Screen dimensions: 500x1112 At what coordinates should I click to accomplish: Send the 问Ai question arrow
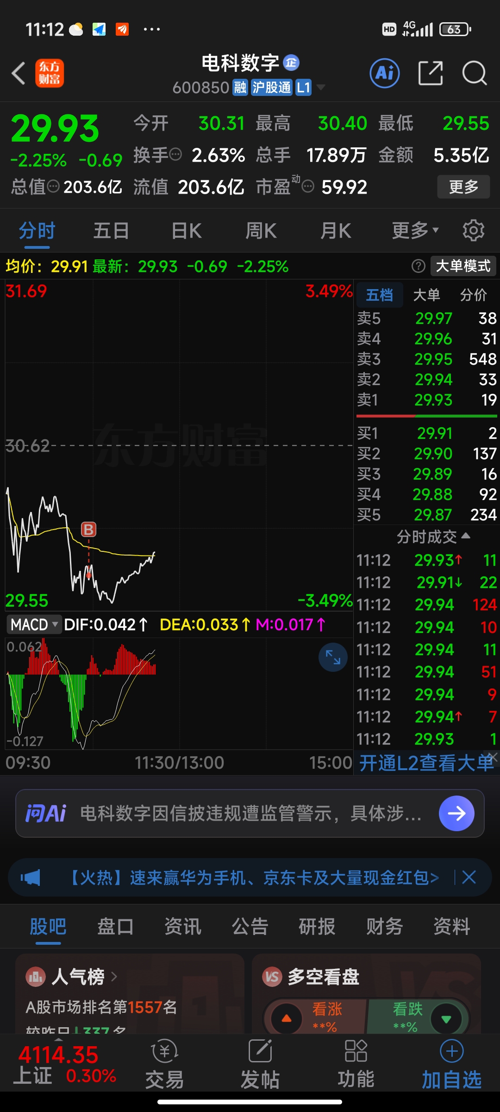(456, 813)
